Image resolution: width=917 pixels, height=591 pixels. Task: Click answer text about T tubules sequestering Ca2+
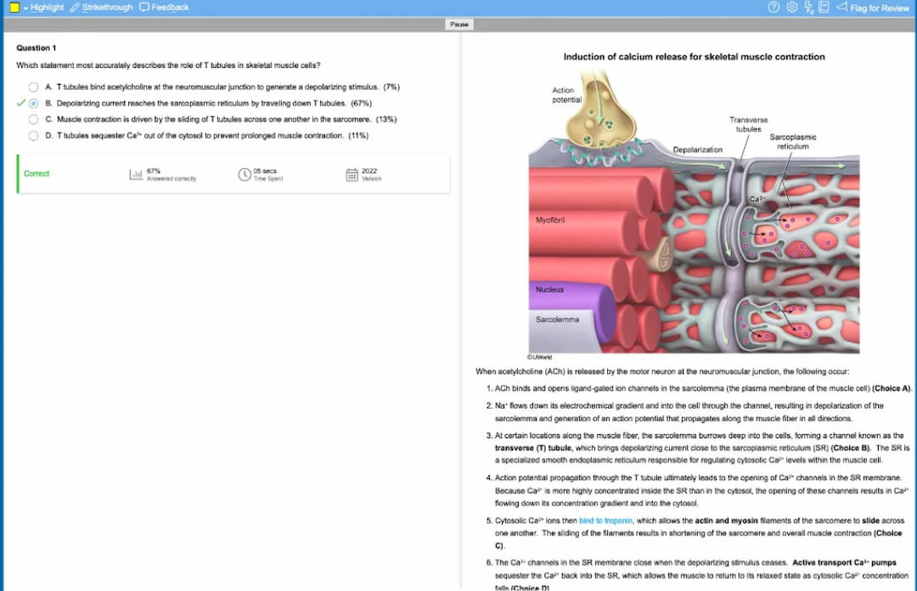click(x=200, y=136)
